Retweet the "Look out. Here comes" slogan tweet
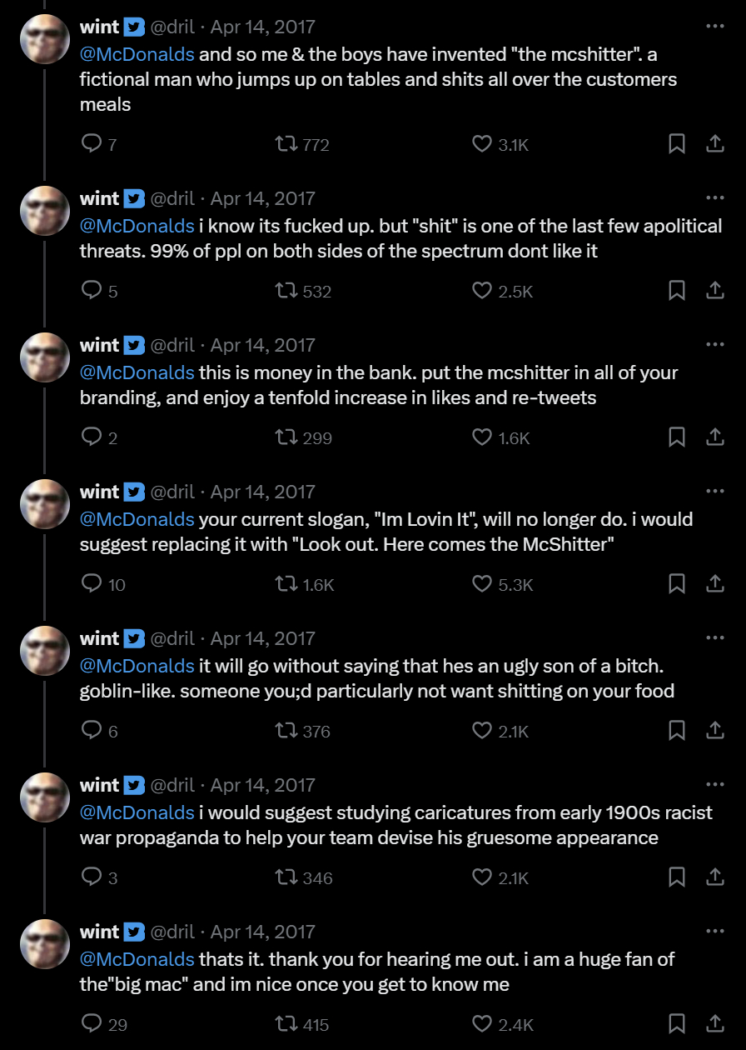 pyautogui.click(x=286, y=584)
